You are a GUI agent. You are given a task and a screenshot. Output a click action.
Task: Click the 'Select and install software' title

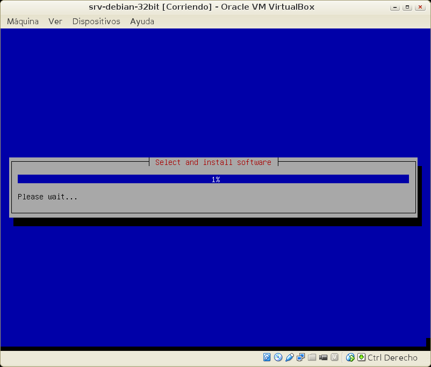pos(213,162)
